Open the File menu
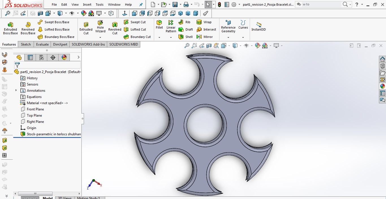Screen dimensions: 386x199 click(54, 5)
